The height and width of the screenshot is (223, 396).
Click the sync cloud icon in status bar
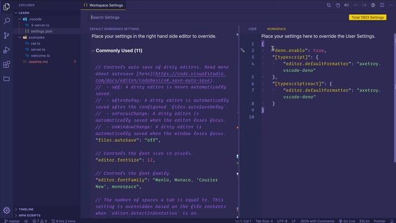pyautogui.click(x=26, y=221)
